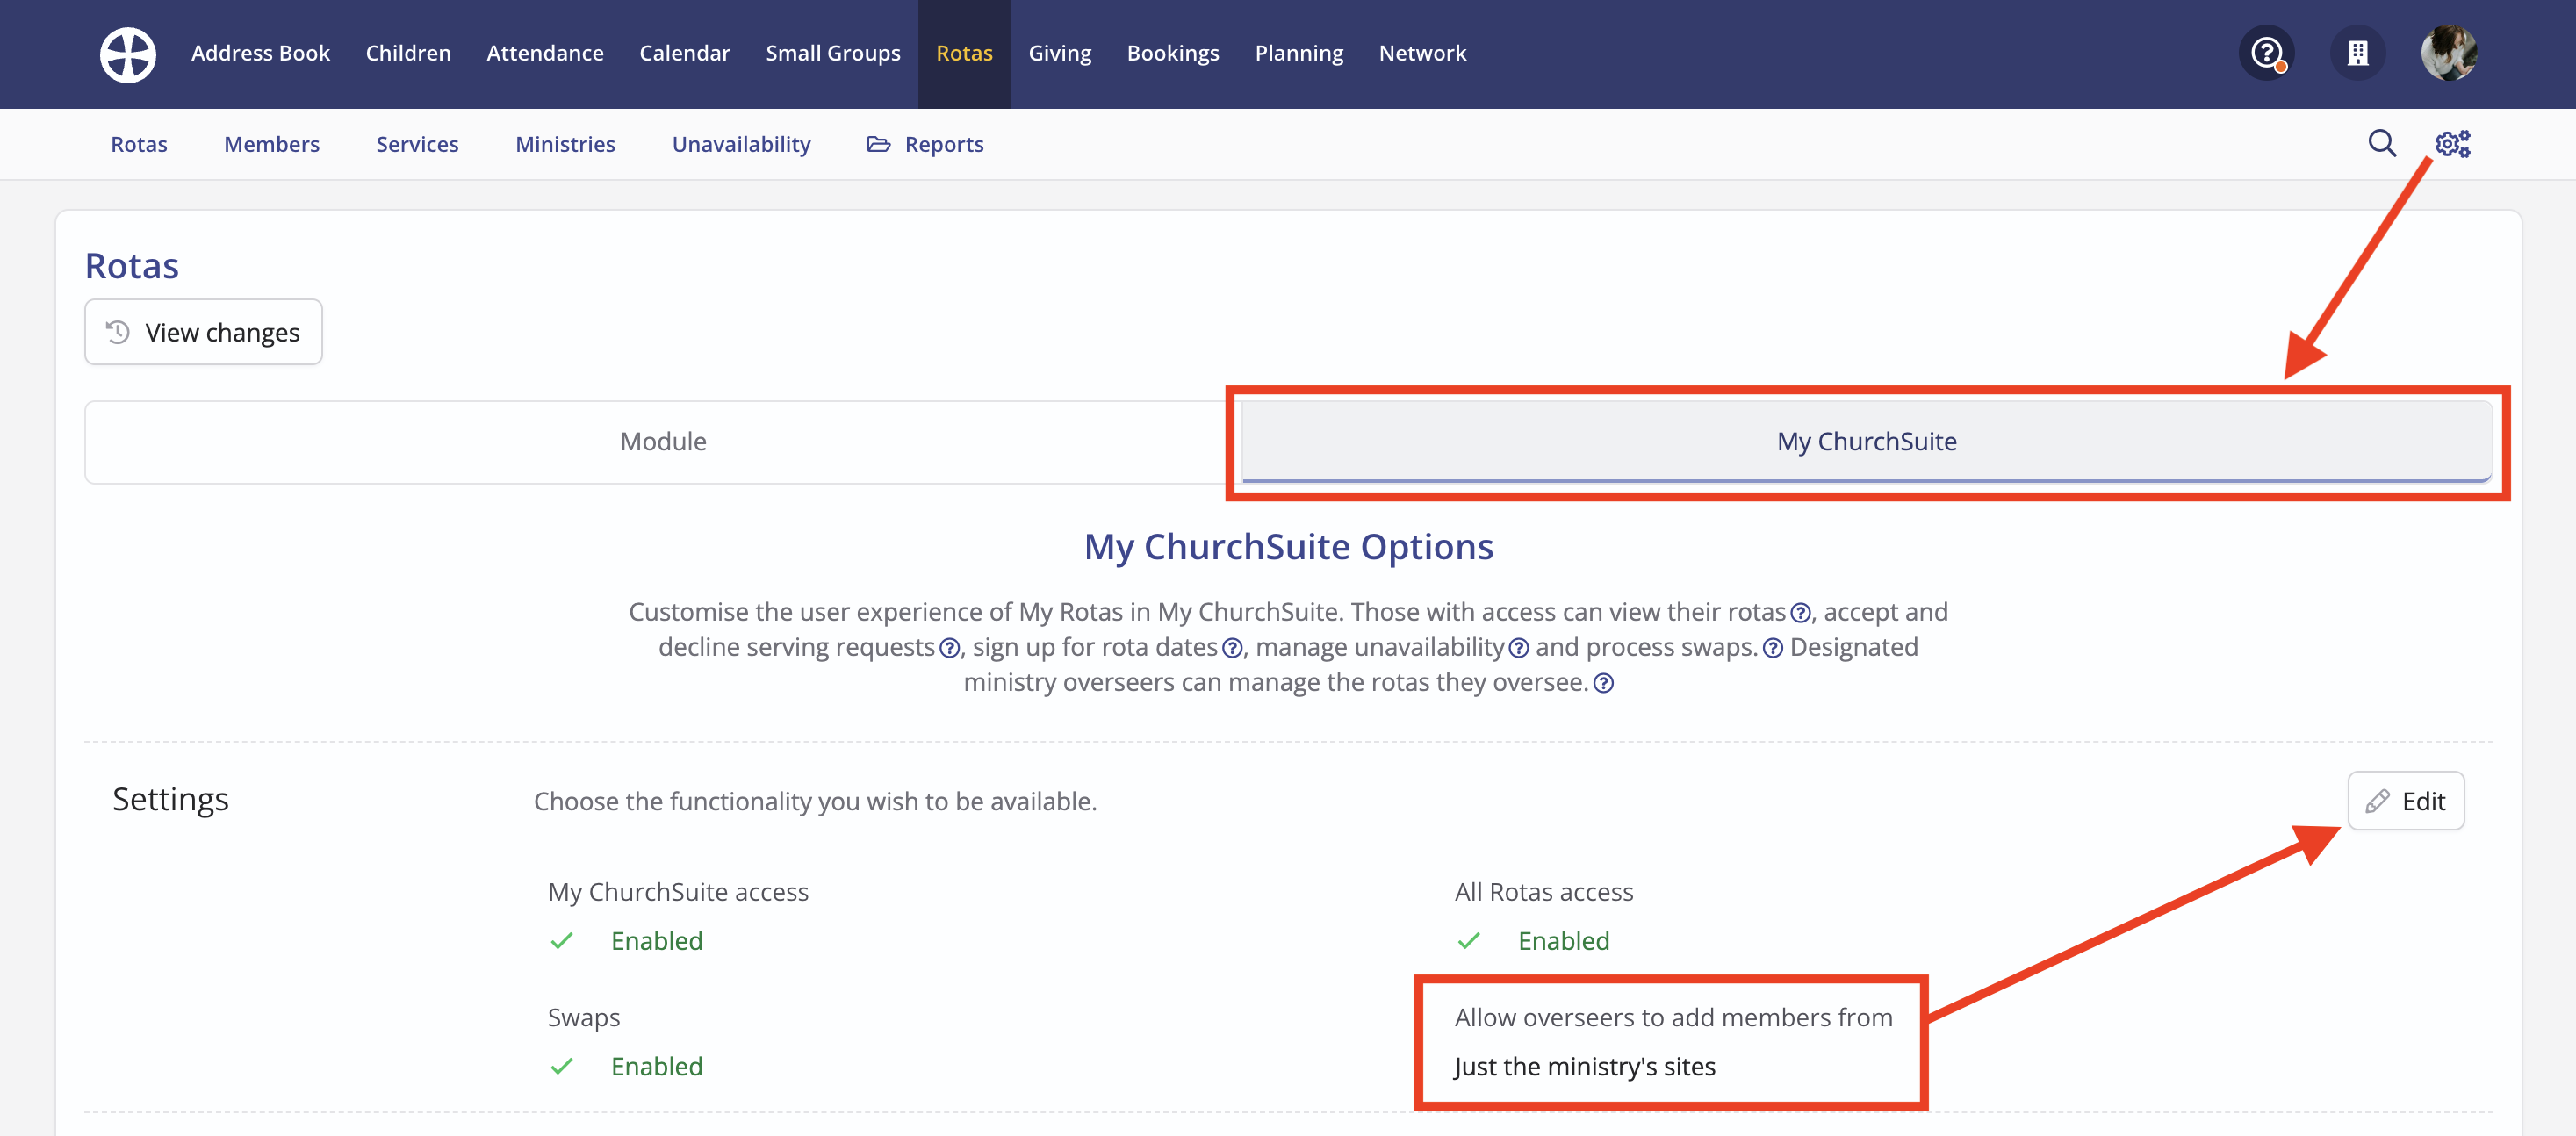The image size is (2576, 1136).
Task: Open the module settings gears icon
Action: [x=2452, y=144]
